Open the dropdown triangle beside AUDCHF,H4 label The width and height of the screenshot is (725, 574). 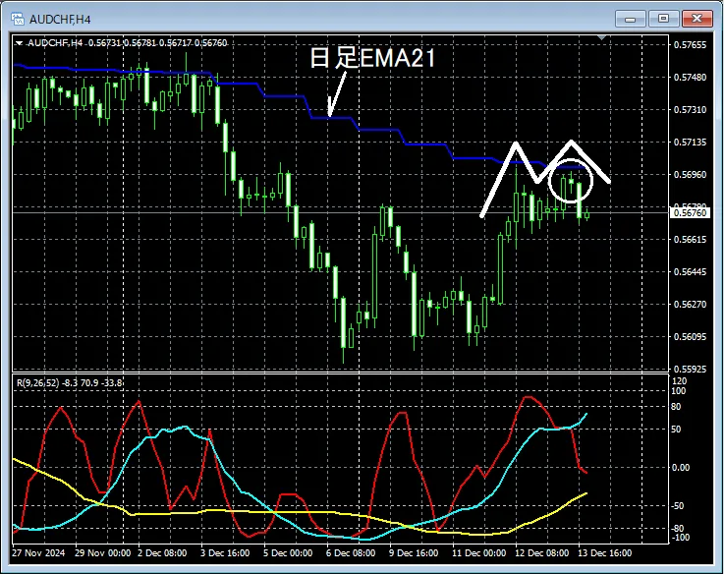(x=19, y=43)
